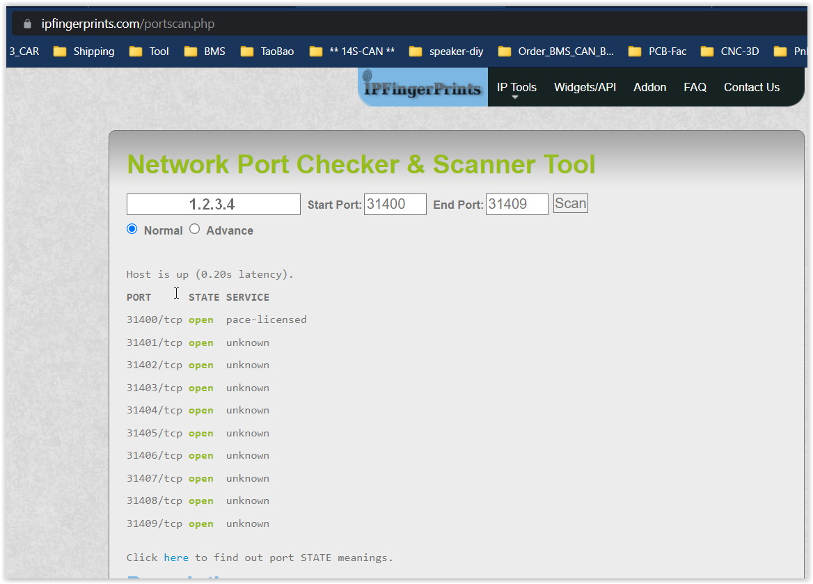The width and height of the screenshot is (813, 584).
Task: Open the Addon menu item
Action: click(649, 87)
